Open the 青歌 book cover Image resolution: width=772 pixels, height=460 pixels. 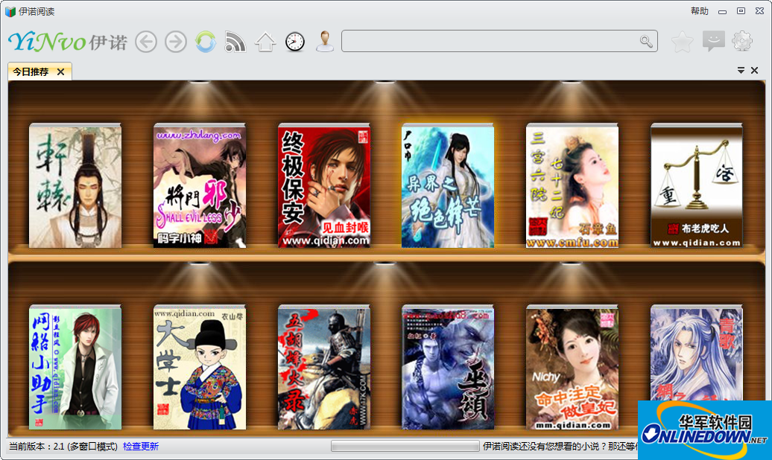696,352
